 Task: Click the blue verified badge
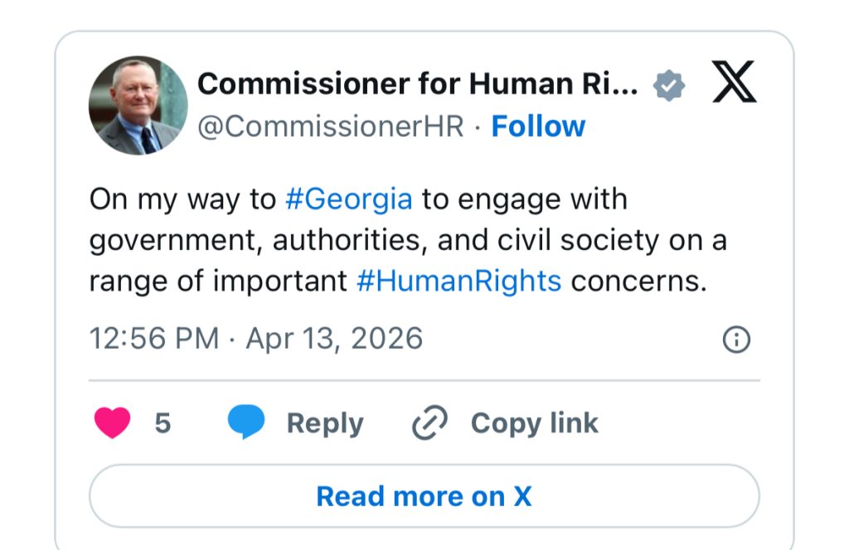point(669,85)
